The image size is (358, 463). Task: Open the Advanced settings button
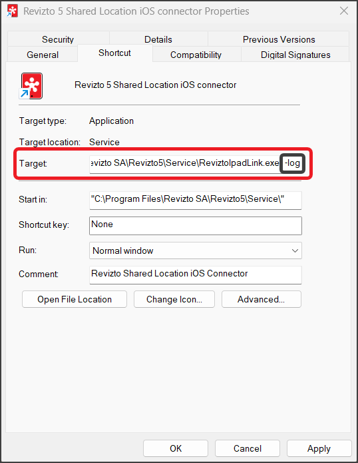[x=262, y=299]
